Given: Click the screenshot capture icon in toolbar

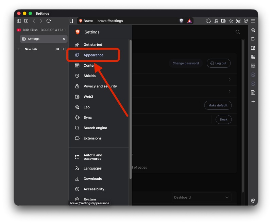Looking at the screenshot, I should [x=238, y=21].
